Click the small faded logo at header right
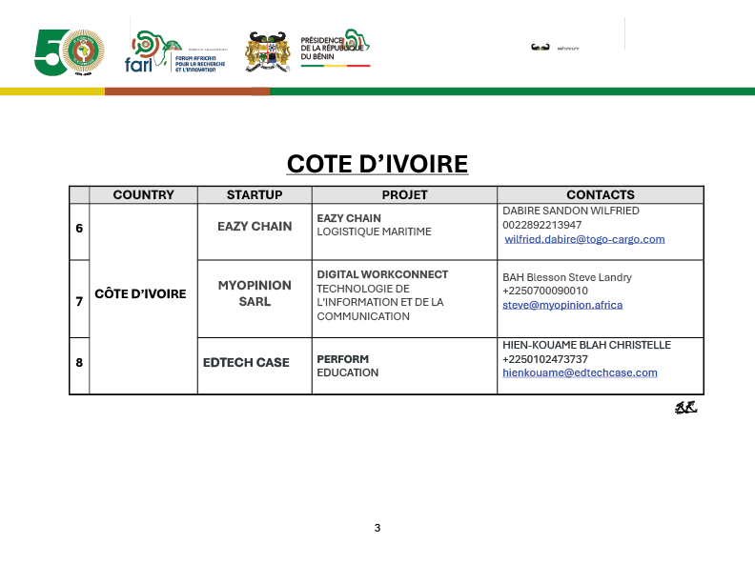This screenshot has height=583, width=755. 555,47
